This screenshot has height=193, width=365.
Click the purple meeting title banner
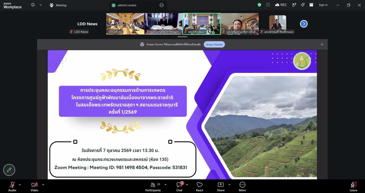pyautogui.click(x=123, y=101)
